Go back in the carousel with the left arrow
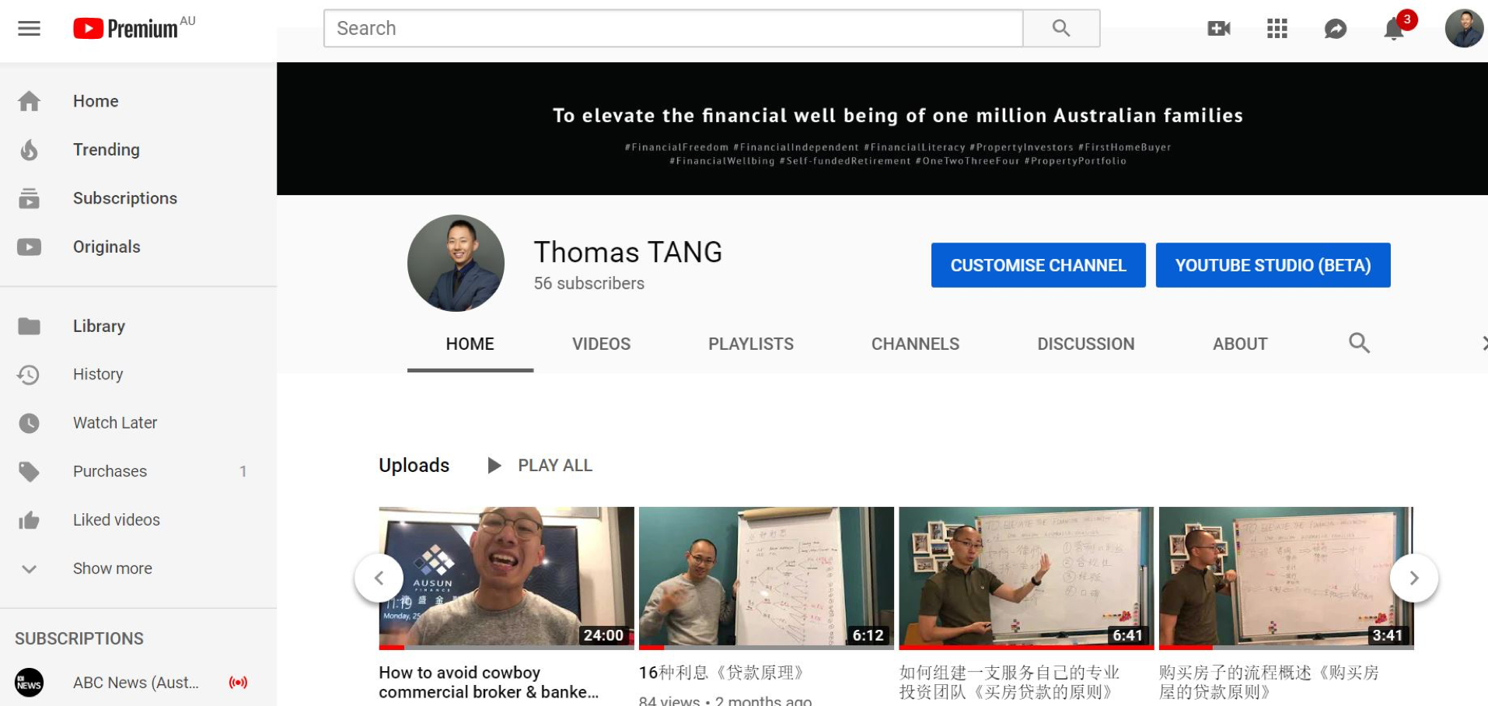1488x706 pixels. [x=379, y=578]
